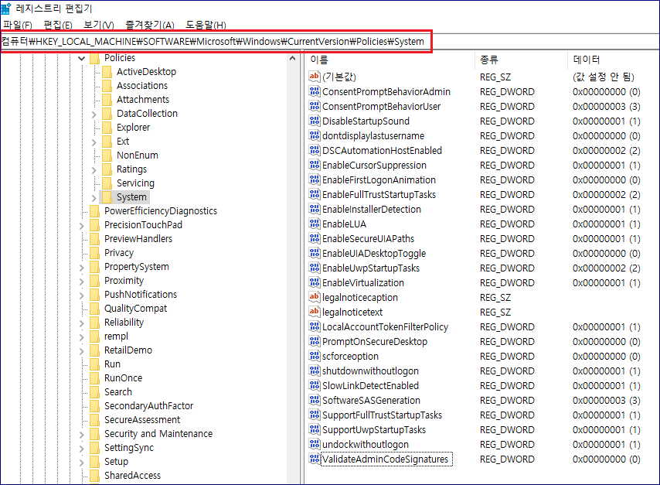
Task: Select the NonEnum key in tree
Action: [138, 155]
